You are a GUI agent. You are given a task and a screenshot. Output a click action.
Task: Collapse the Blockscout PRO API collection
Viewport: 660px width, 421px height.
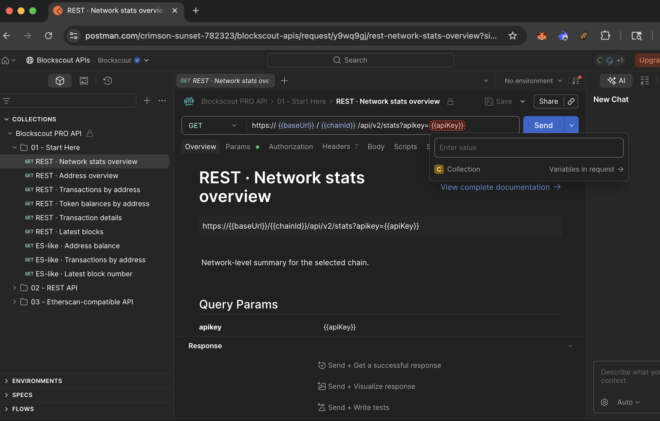(x=10, y=133)
